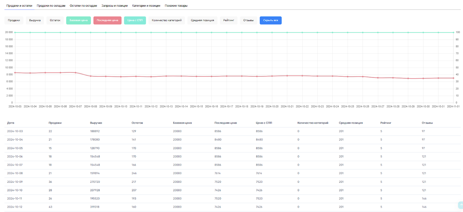
Task: Toggle the Выручка chart series
Action: pyautogui.click(x=35, y=20)
